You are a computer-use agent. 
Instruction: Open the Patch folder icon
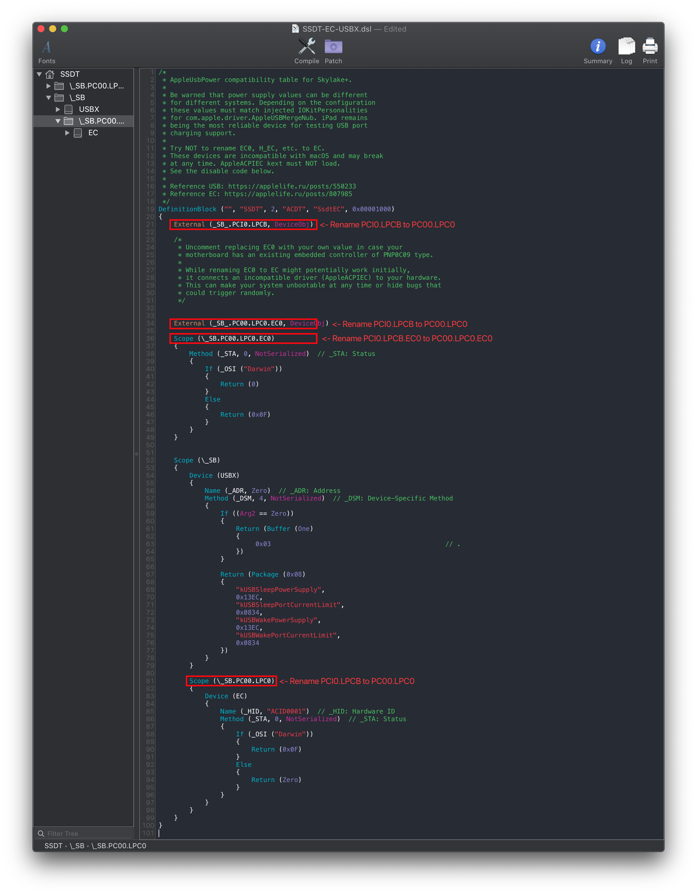333,46
